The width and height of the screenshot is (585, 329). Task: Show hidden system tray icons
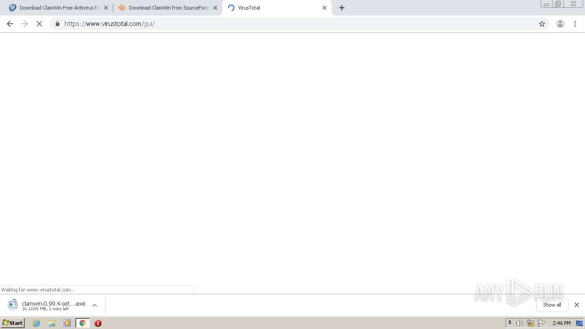click(510, 323)
